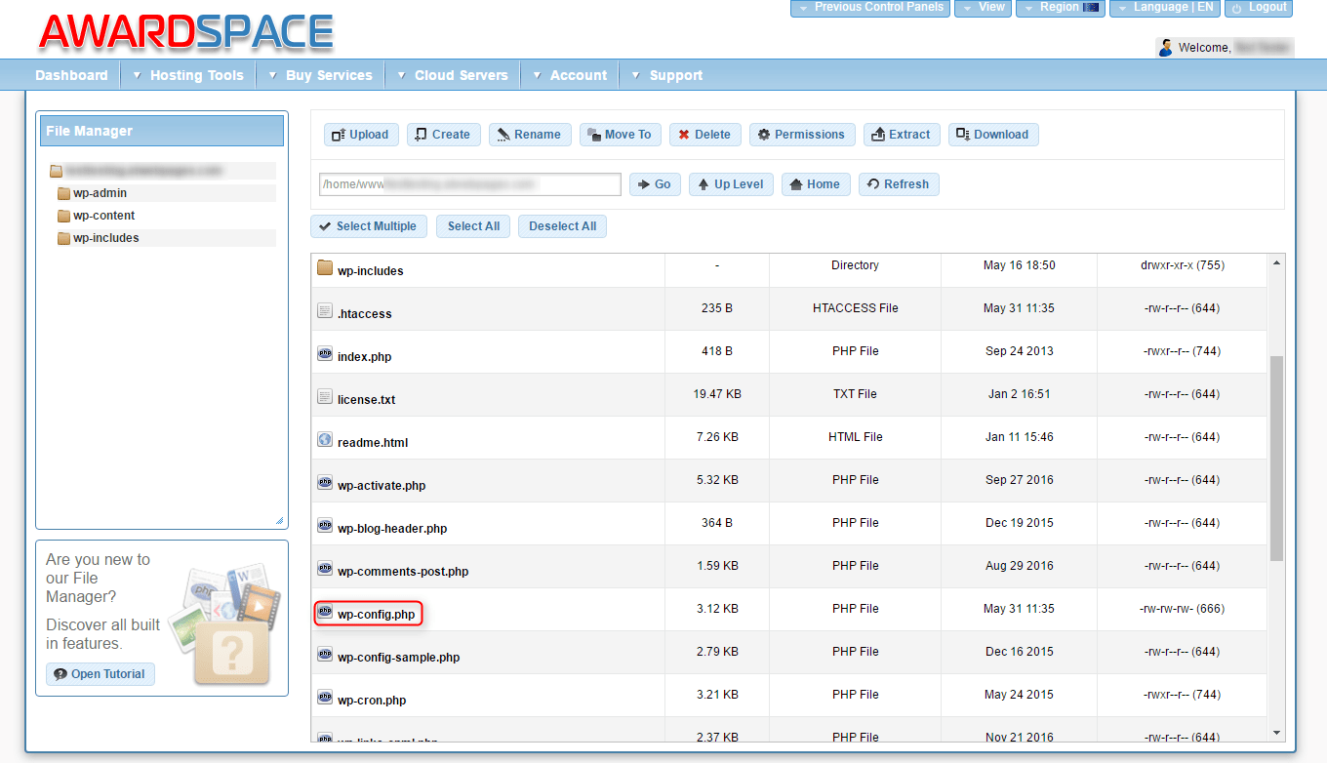1327x763 pixels.
Task: Select the Move To button
Action: pos(620,135)
